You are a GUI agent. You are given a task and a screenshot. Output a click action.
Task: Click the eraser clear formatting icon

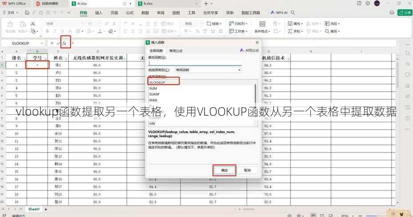pos(111,31)
